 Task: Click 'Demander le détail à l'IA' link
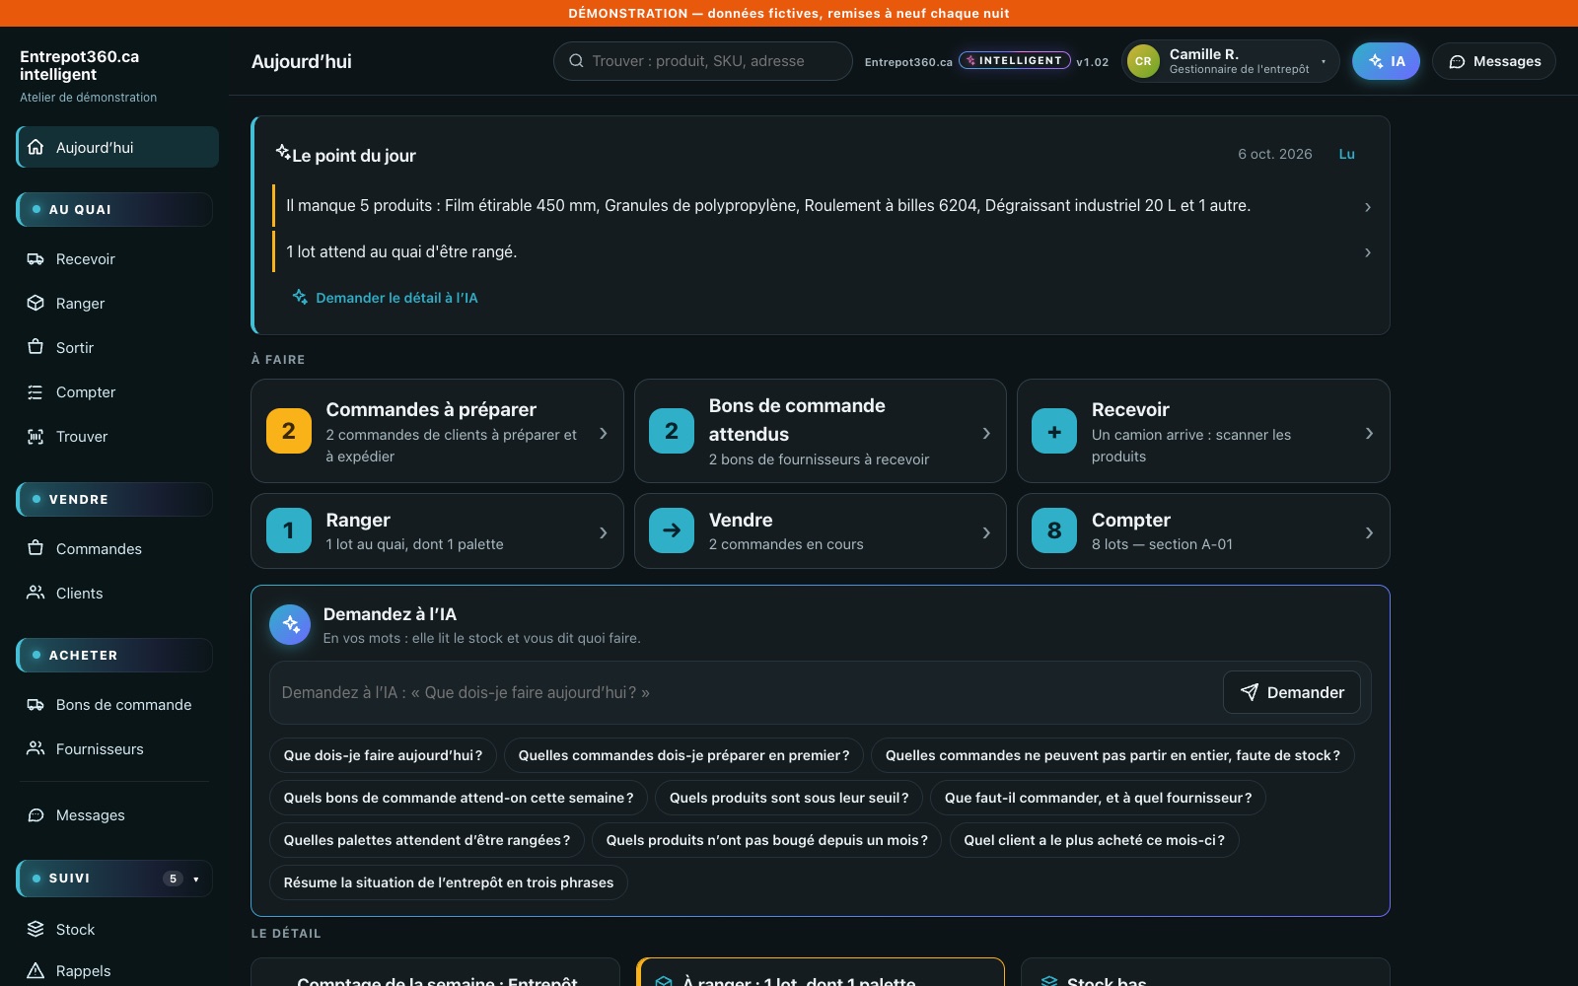(x=385, y=298)
